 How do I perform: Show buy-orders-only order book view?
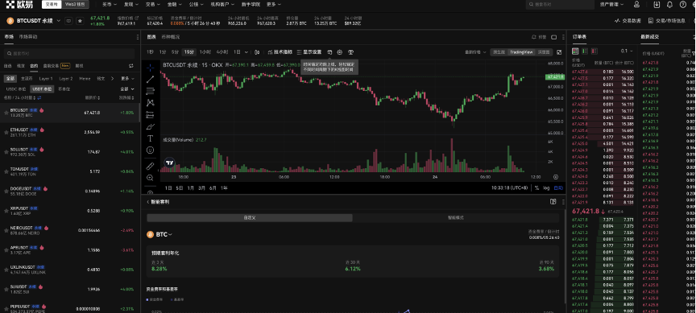point(585,51)
